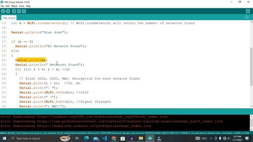Open Google Chrome from taskbar
This screenshot has width=253, height=142.
point(114,138)
